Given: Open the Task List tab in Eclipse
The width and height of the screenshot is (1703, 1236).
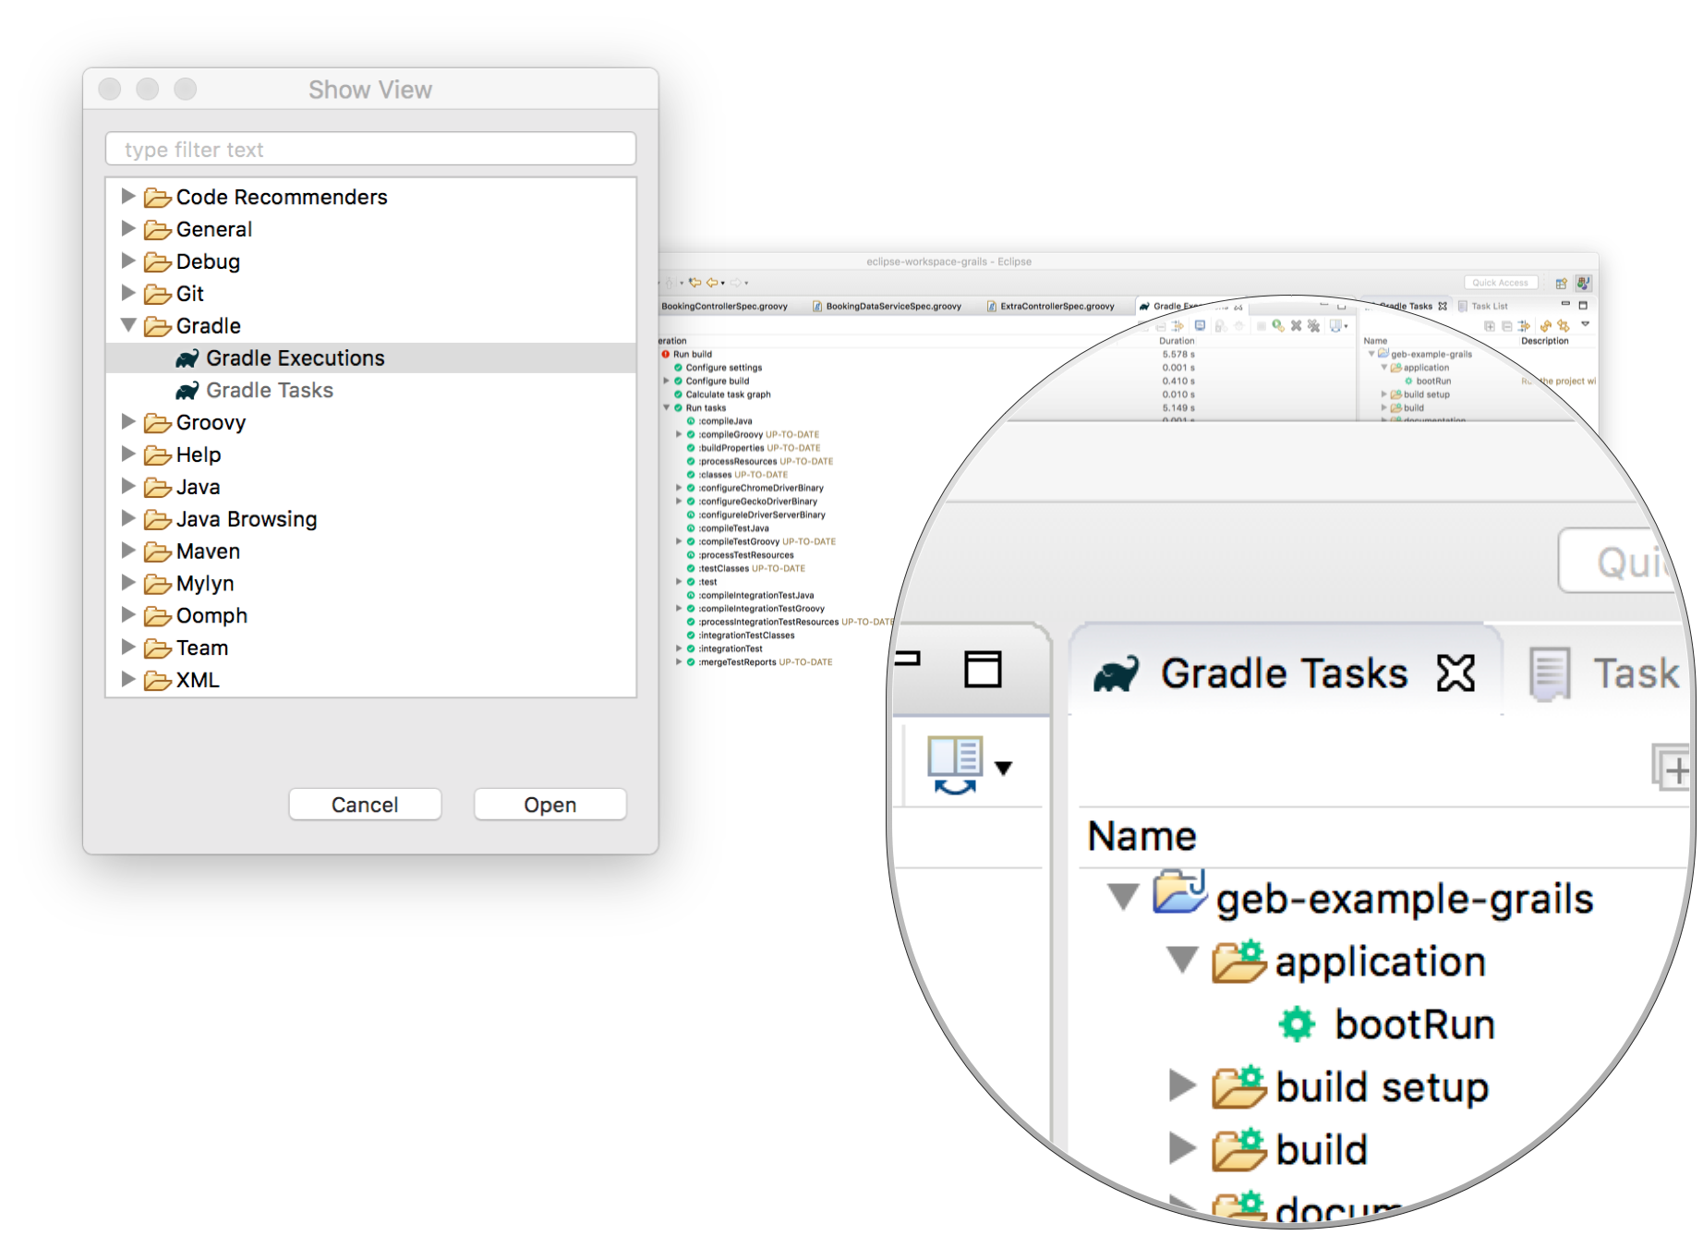Looking at the screenshot, I should coord(1482,306).
